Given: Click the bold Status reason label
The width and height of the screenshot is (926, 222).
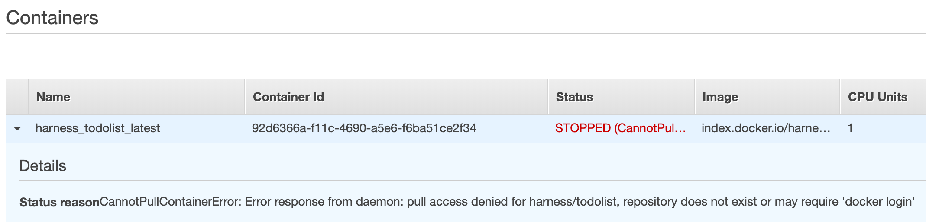Looking at the screenshot, I should tap(59, 202).
